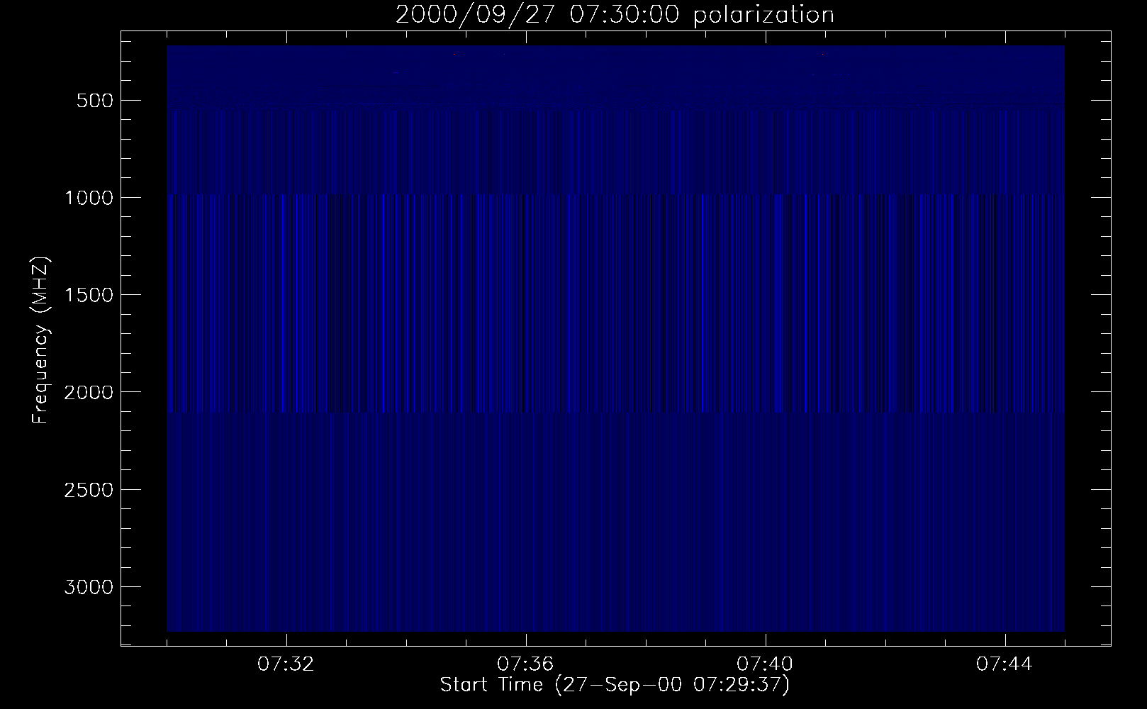The width and height of the screenshot is (1147, 709).
Task: Select the 'Frequency (MHZ)' axis label
Action: point(40,340)
